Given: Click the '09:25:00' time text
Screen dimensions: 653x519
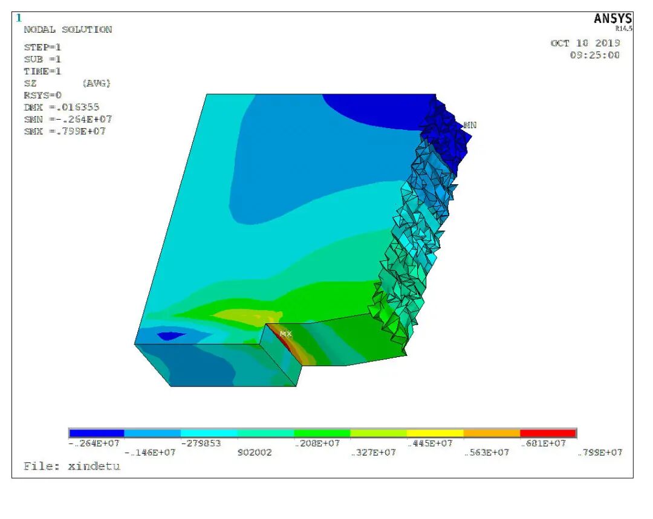Looking at the screenshot, I should coord(595,55).
